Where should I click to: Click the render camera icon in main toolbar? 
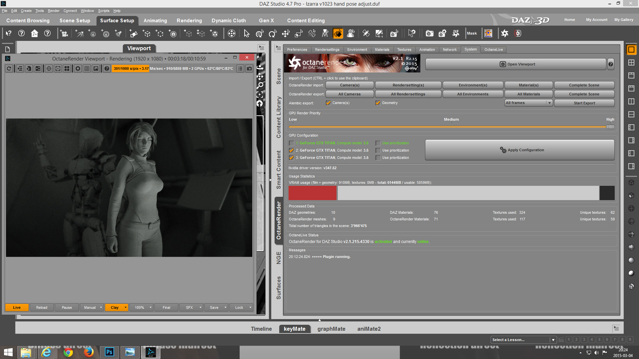pyautogui.click(x=430, y=33)
